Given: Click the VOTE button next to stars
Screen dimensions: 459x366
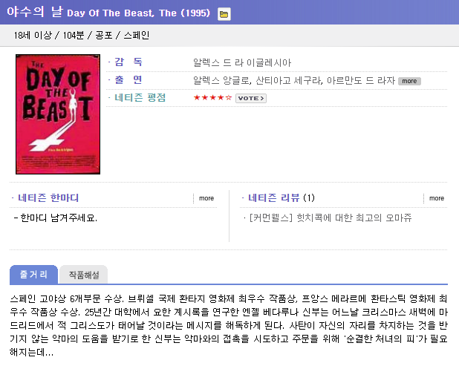Looking at the screenshot, I should pos(250,98).
